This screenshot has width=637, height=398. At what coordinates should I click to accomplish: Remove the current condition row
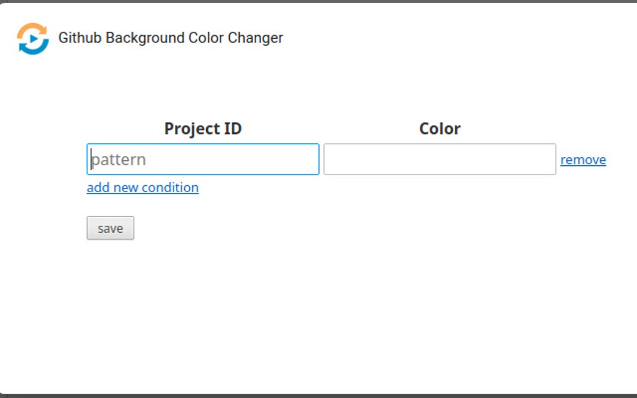pyautogui.click(x=583, y=160)
